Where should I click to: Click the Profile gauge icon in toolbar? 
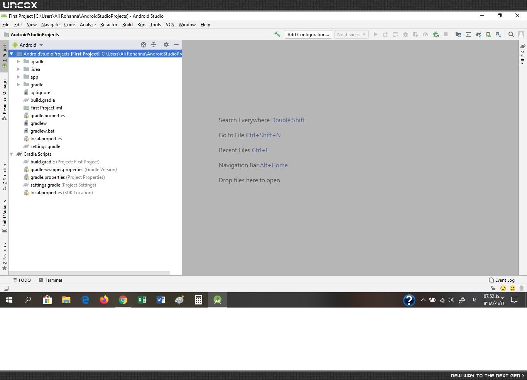click(x=426, y=34)
